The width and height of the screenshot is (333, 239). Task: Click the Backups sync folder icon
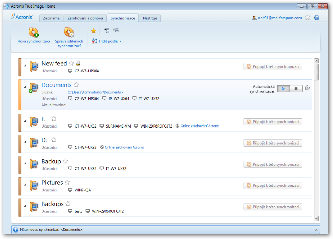tap(34, 207)
